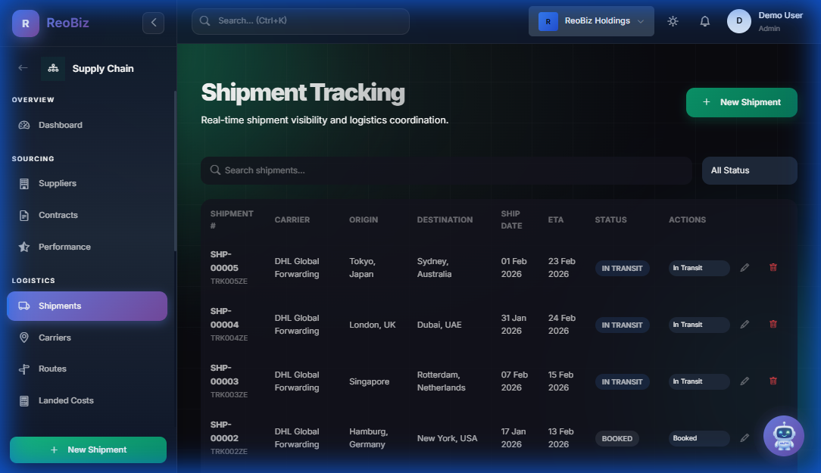Toggle the theme with the sun icon

click(673, 21)
